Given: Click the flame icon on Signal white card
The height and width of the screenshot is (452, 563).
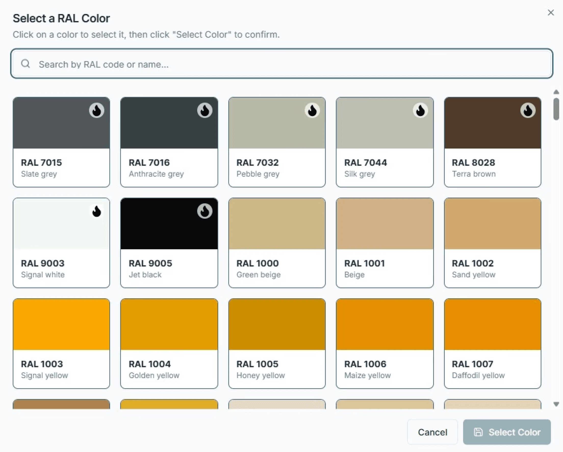Looking at the screenshot, I should click(x=97, y=211).
